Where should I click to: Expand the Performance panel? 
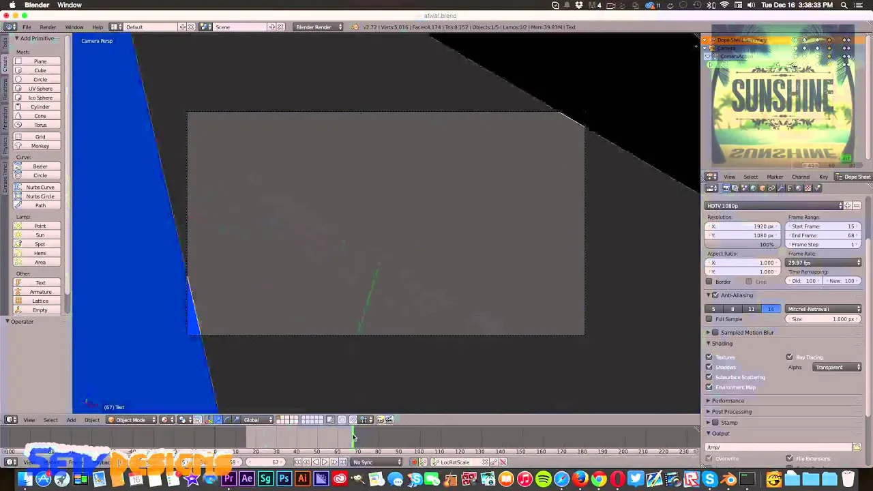(x=728, y=401)
